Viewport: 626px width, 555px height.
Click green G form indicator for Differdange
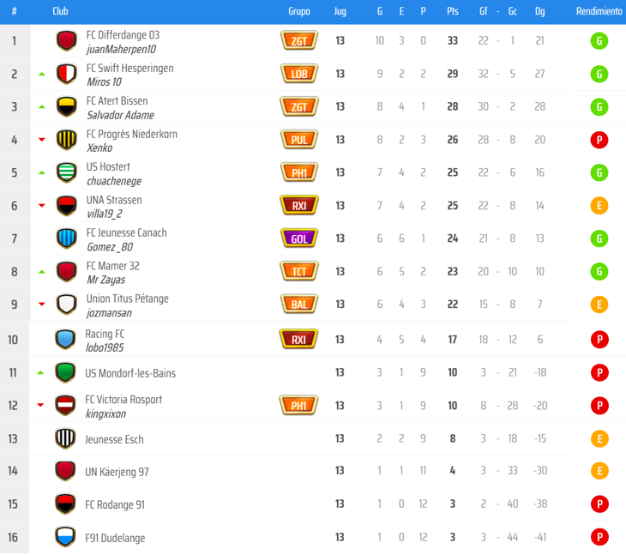[599, 41]
